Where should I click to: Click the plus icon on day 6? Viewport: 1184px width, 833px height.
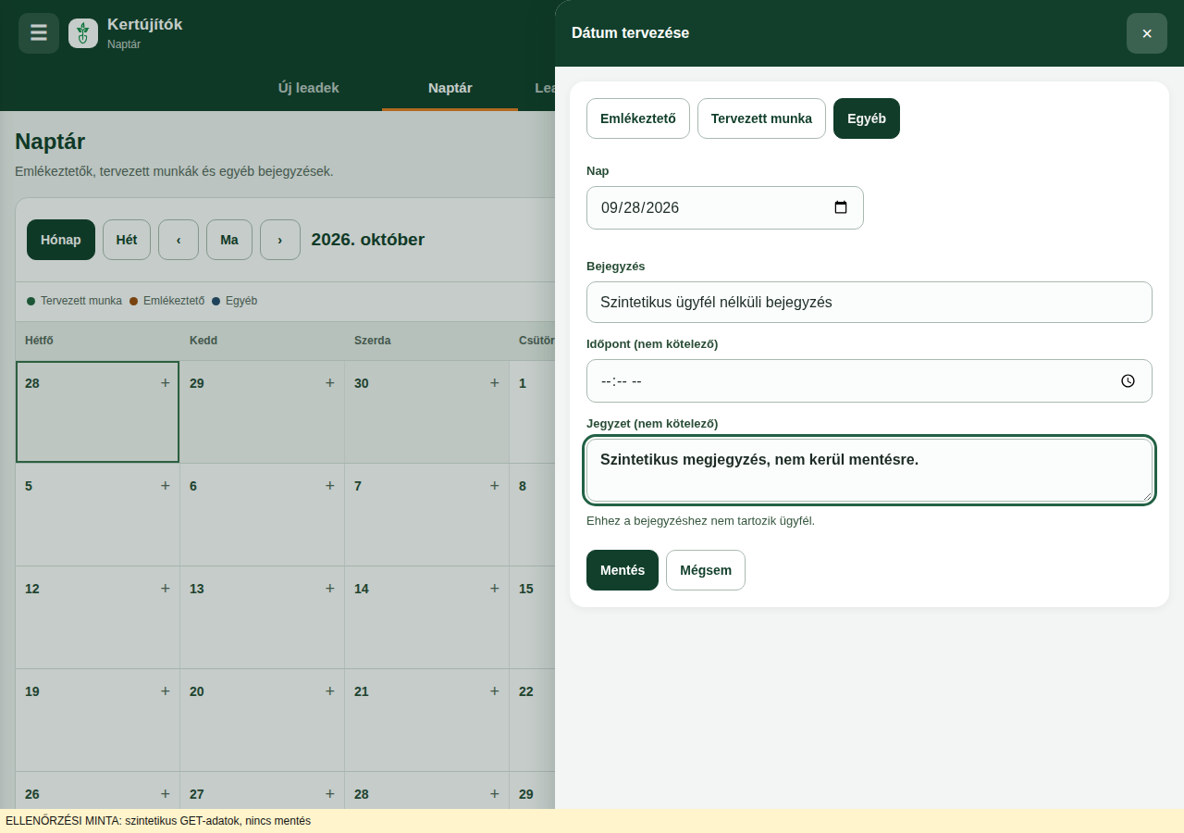330,485
